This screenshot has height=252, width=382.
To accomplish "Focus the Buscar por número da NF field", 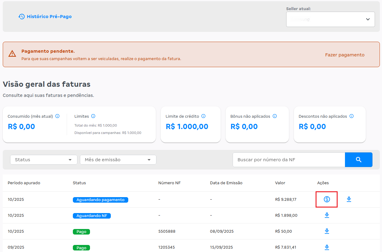I will click(289, 160).
